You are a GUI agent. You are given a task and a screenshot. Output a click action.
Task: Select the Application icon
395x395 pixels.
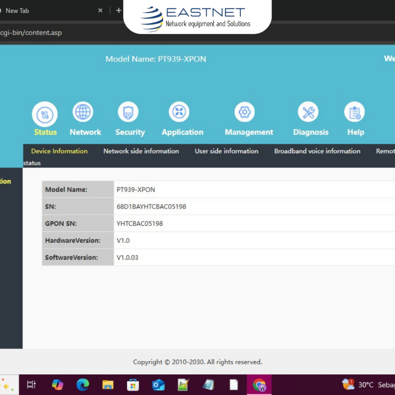179,112
